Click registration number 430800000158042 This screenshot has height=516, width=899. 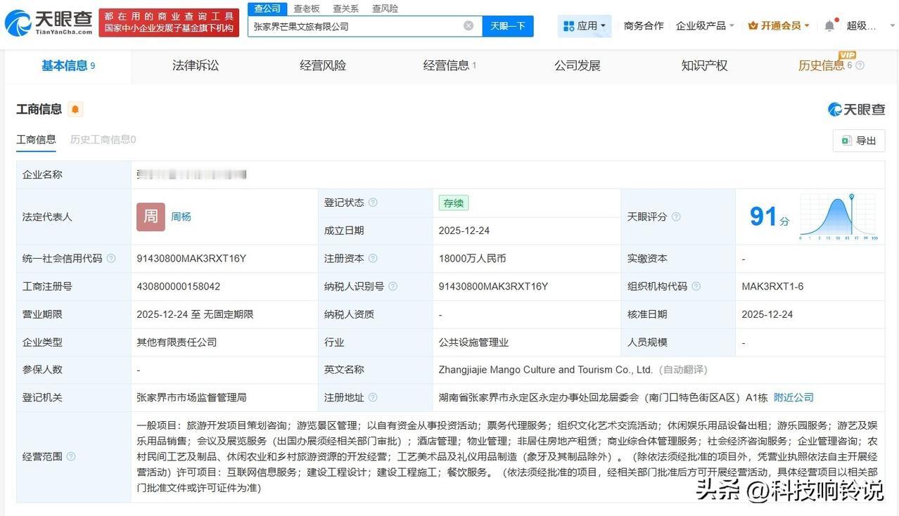[179, 287]
